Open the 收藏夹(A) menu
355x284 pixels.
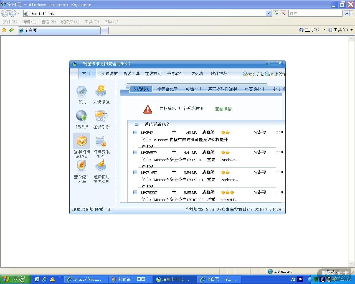[70, 22]
